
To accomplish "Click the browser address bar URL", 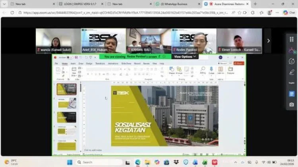I will tap(126, 13).
